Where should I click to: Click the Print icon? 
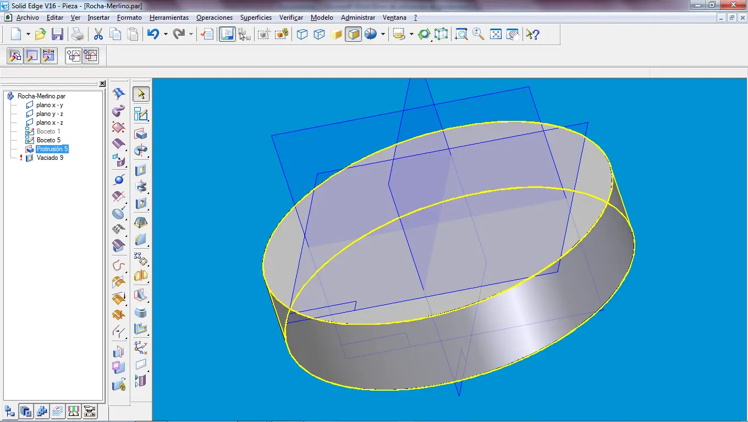click(78, 35)
